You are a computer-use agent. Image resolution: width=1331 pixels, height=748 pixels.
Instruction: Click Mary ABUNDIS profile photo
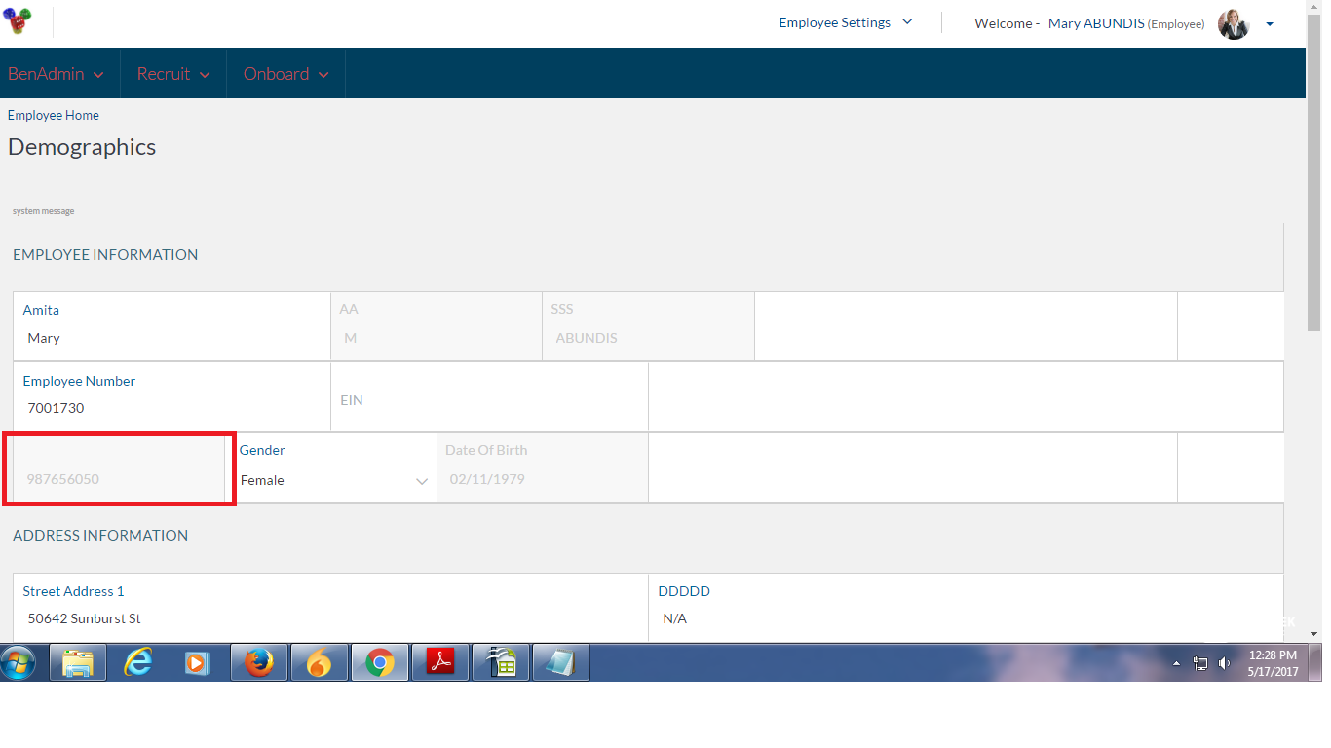point(1234,23)
